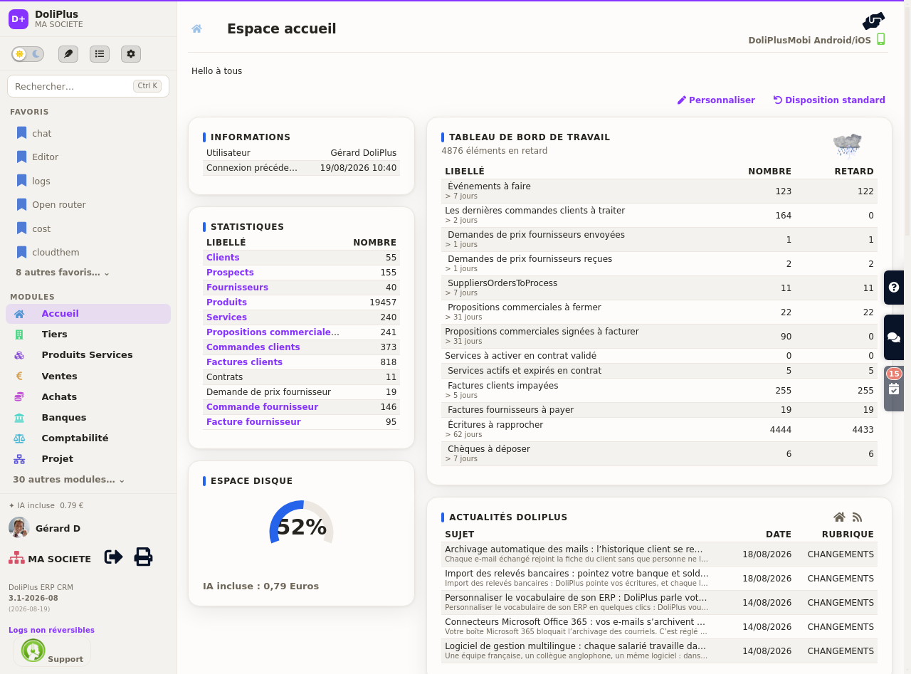Click the cost bookmark icon
The width and height of the screenshot is (911, 674).
[22, 228]
